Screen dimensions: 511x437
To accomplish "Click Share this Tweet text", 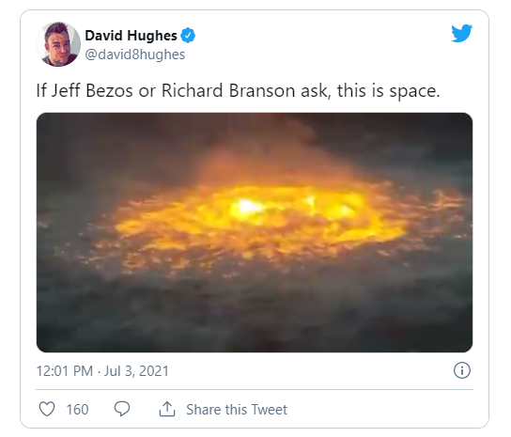I will point(237,410).
